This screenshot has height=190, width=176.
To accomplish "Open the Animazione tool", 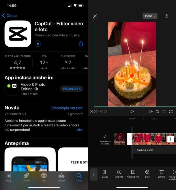I will click(133, 174).
